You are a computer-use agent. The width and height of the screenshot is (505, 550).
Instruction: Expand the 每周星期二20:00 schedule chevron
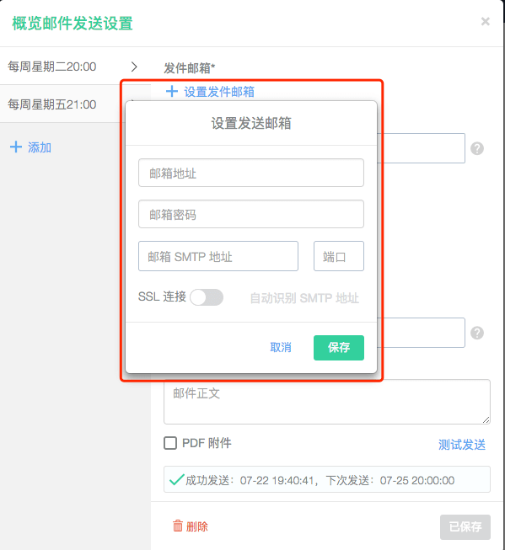pos(134,67)
